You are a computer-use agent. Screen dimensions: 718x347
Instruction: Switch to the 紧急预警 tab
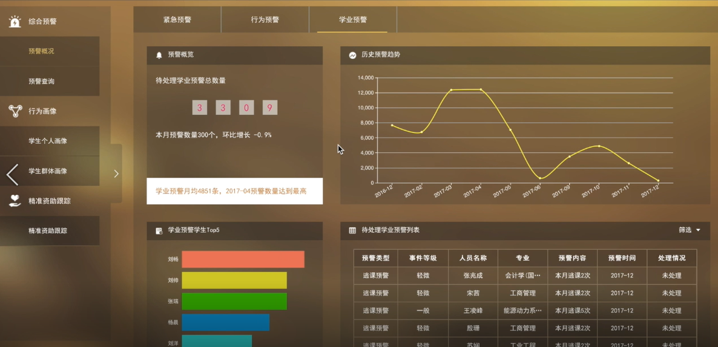[177, 20]
